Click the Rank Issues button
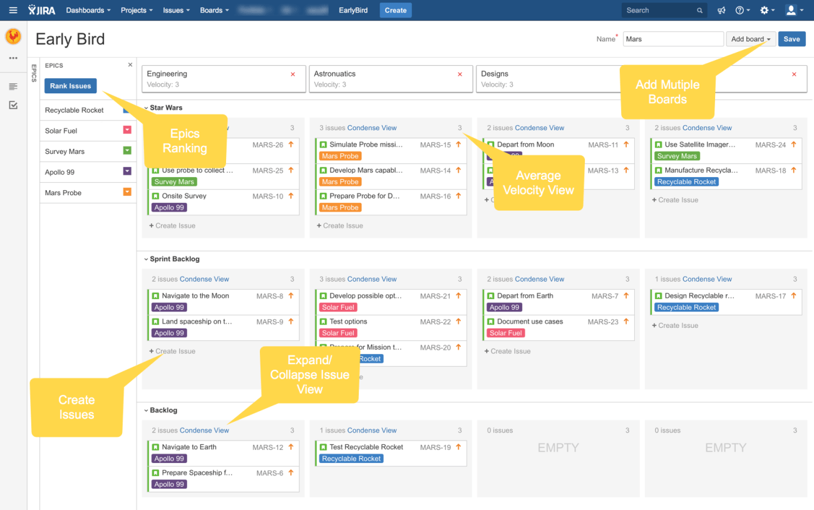Screen dimensions: 814x510 pos(71,86)
